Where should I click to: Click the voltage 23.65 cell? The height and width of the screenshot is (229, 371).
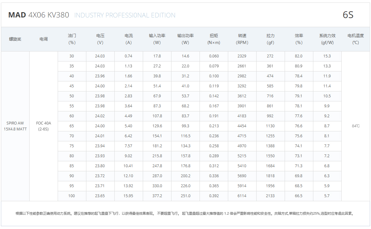(x=100, y=196)
